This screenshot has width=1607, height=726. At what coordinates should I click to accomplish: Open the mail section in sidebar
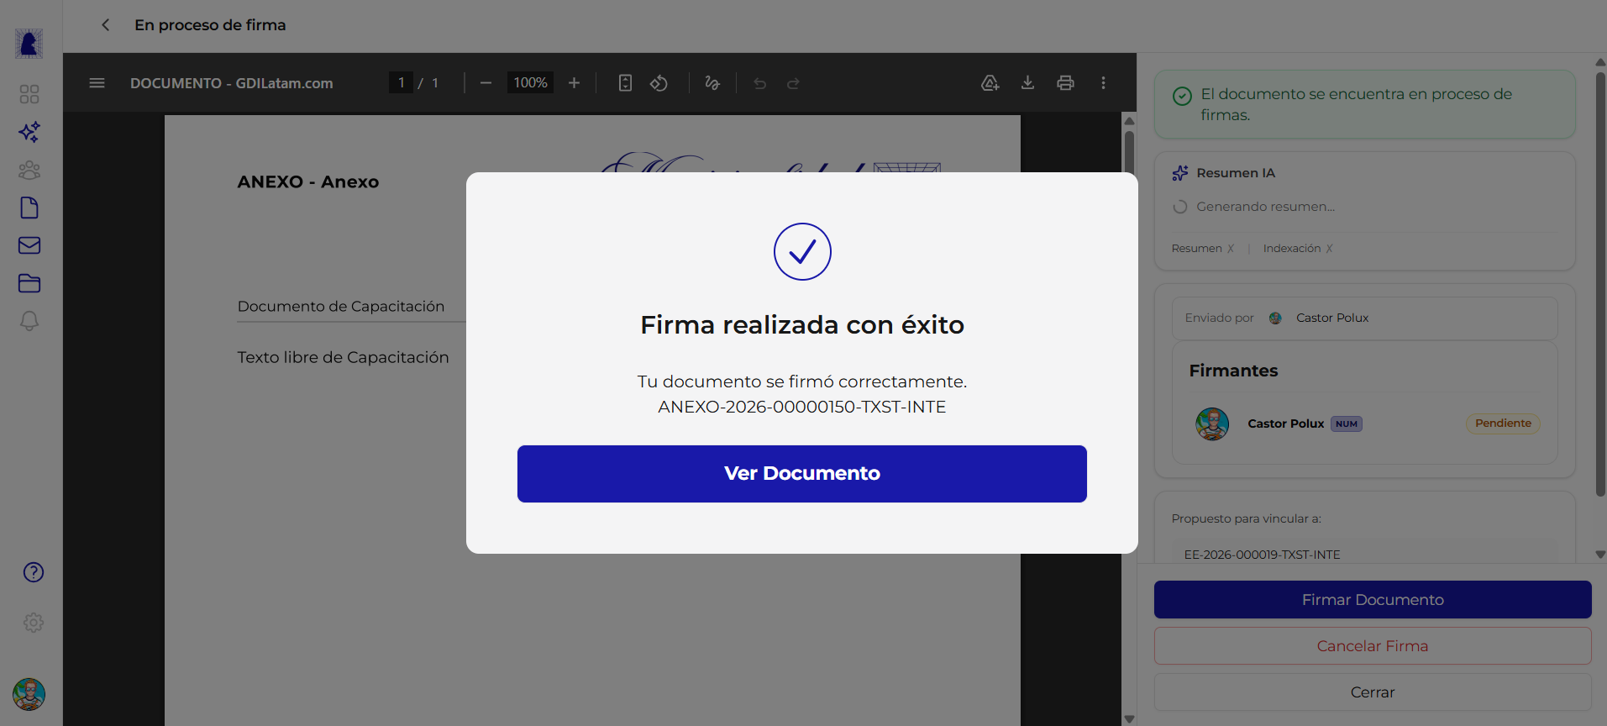coord(29,245)
